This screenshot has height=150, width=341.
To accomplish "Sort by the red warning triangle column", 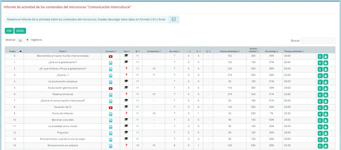I will point(198,52).
